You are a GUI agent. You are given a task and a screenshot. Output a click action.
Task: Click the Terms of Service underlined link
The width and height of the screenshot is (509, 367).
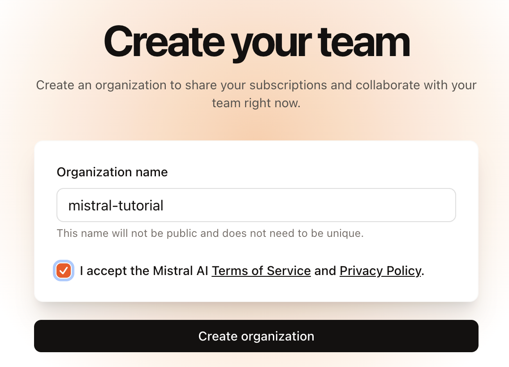(x=261, y=271)
